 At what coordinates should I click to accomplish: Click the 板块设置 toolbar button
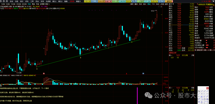[115, 1]
